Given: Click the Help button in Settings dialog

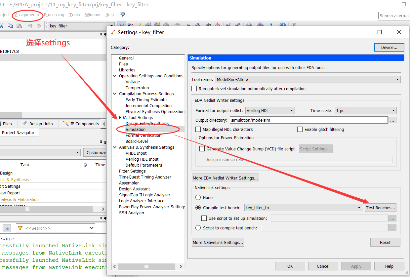Looking at the screenshot, I should [x=389, y=266].
